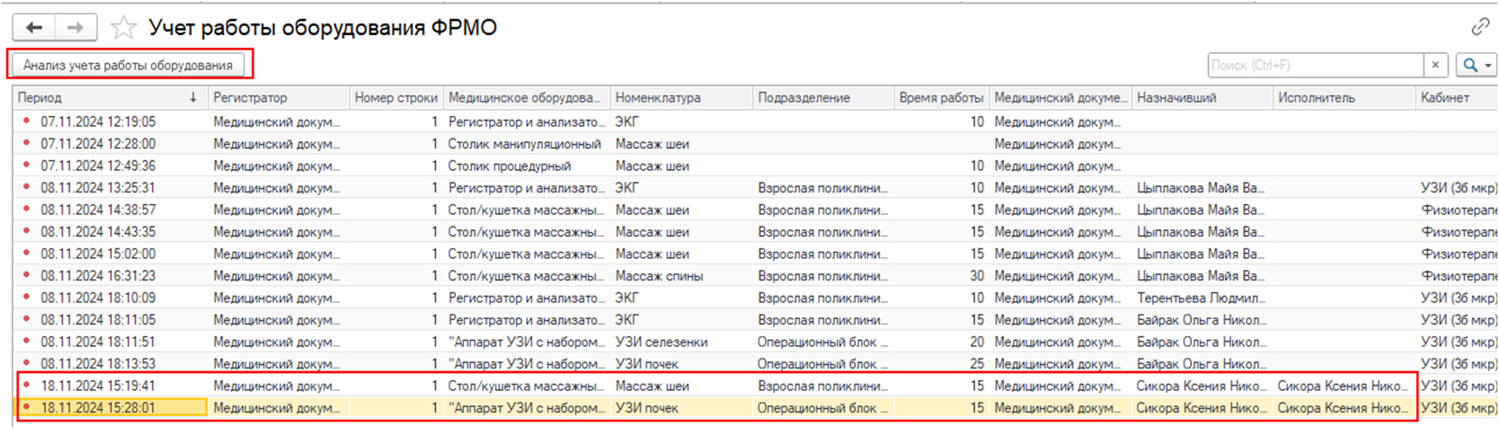Select the УЗИ селезенки nomenclature cell
Image resolution: width=1499 pixels, height=428 pixels.
point(661,342)
